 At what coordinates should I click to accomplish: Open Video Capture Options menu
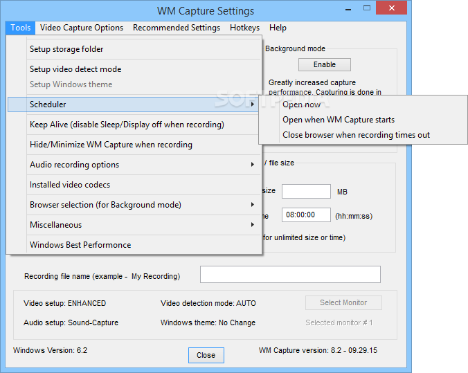[x=82, y=28]
